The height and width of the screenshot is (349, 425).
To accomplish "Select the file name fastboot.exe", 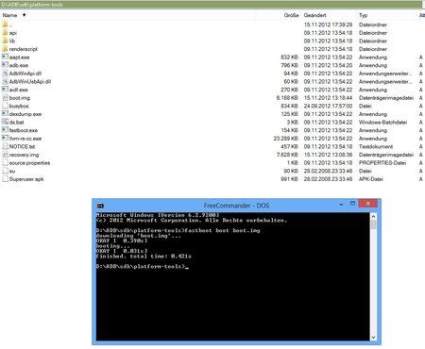I will (24, 130).
